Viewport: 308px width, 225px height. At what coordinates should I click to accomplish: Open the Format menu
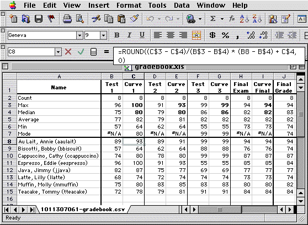click(x=129, y=6)
